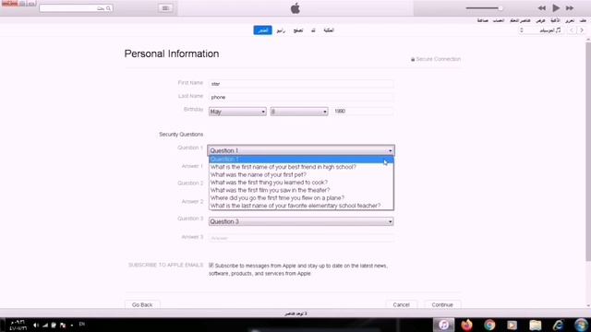Select the middle tab of the five iTunes tabs
591x332 pixels.
298,30
